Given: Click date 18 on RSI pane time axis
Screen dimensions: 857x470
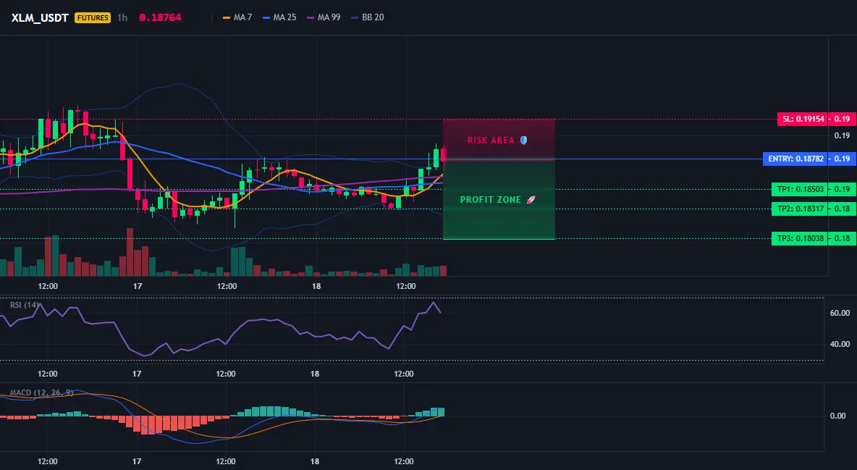Looking at the screenshot, I should click(315, 374).
